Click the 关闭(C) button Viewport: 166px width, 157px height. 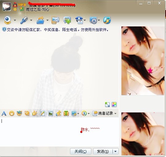pos(81,151)
